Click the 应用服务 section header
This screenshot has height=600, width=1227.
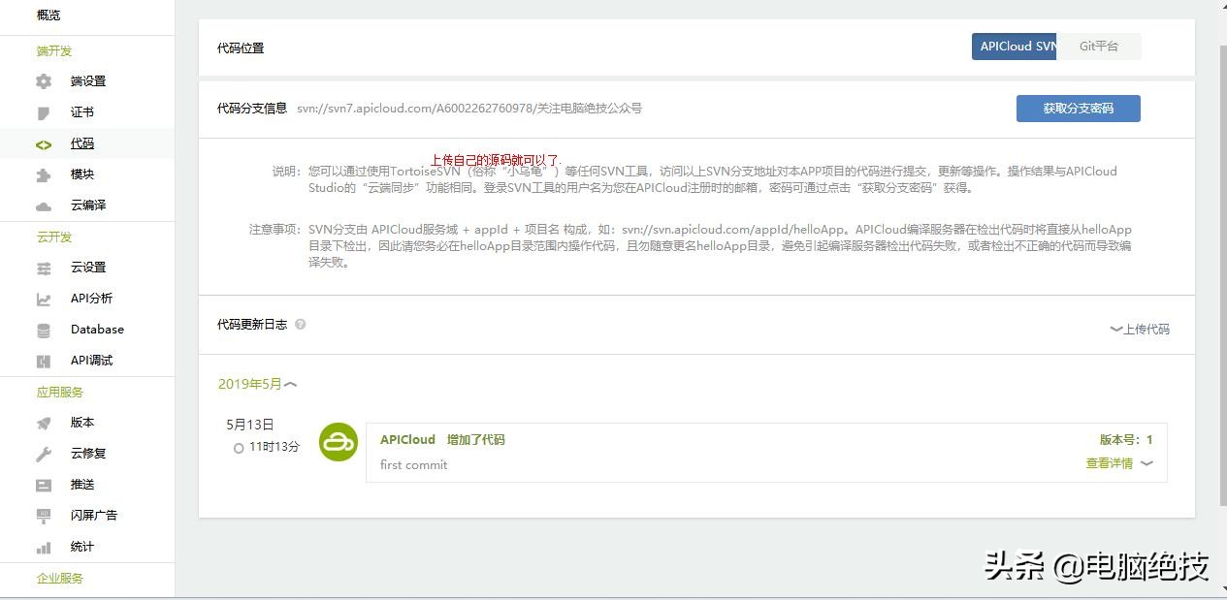point(60,392)
